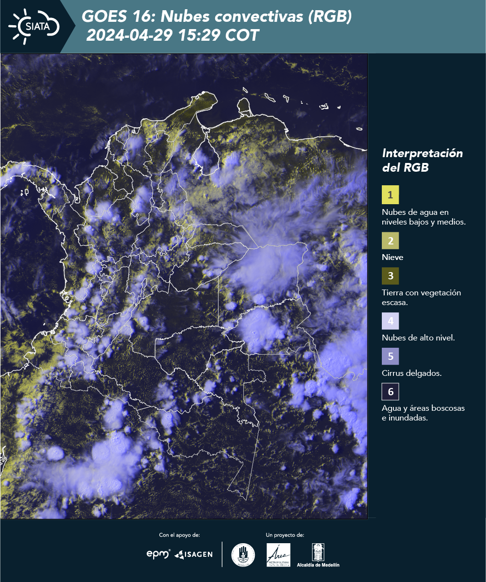Click legend swatch 1 bright yellow
This screenshot has width=486, height=582.
point(391,195)
